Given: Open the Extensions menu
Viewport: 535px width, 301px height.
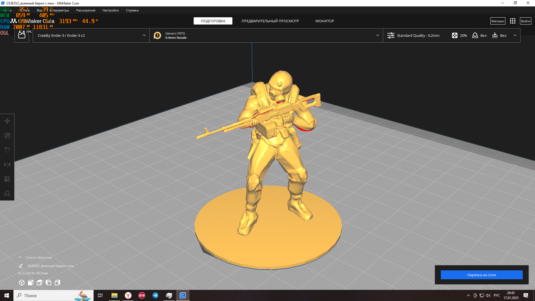Looking at the screenshot, I should [86, 10].
